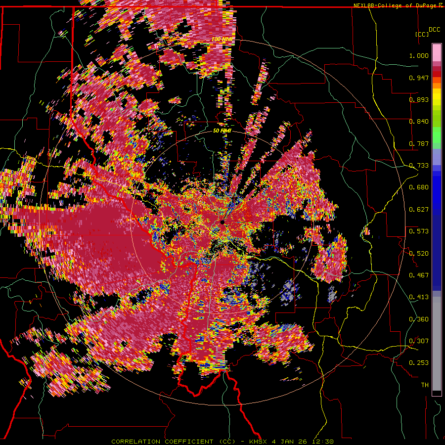Click the [CC] product label
445x445 pixels.
point(422,34)
